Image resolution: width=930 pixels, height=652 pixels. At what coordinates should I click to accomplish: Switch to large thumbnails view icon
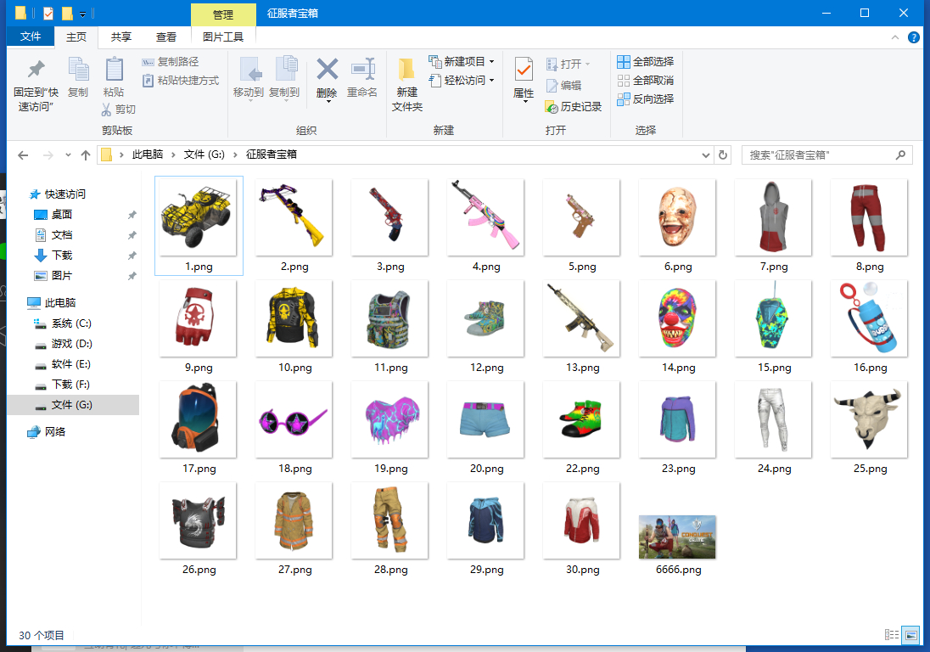[x=910, y=635]
